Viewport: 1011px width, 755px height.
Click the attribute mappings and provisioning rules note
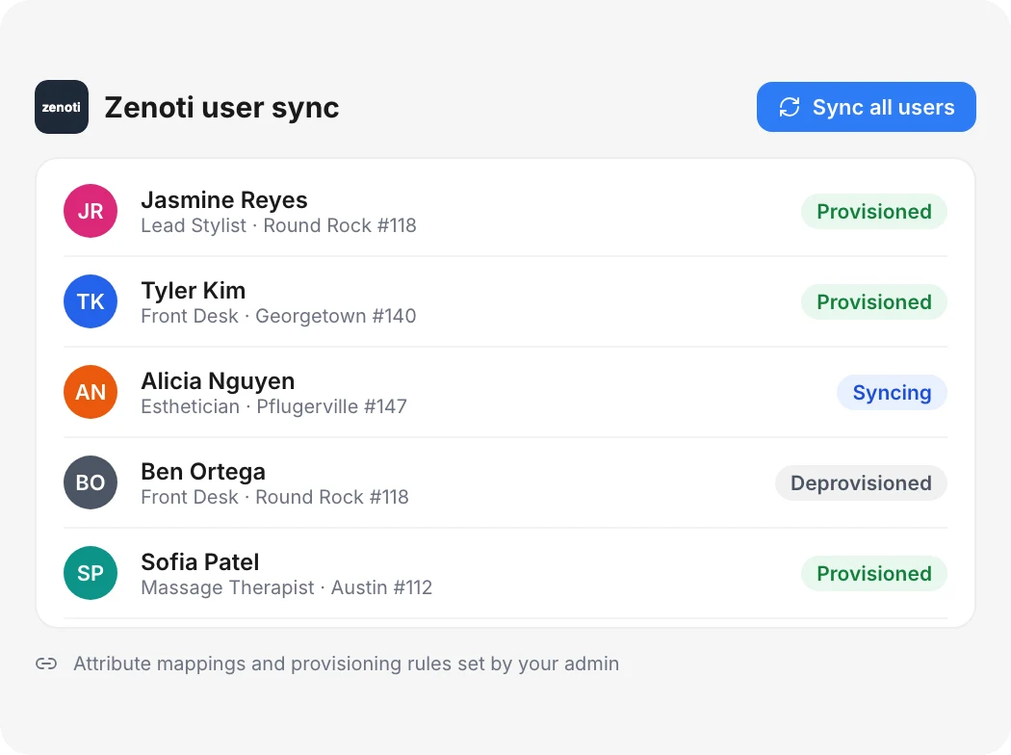pyautogui.click(x=347, y=664)
